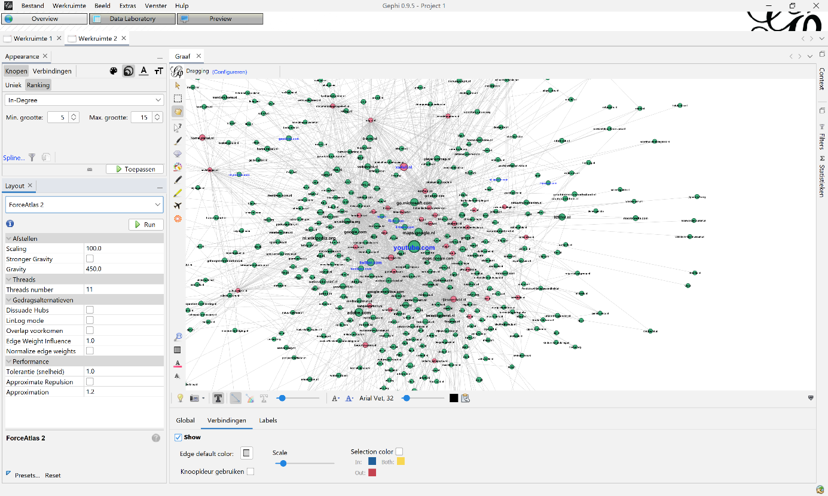Screen dimensions: 828x496
Task: Select the Painter brush tool
Action: tap(178, 141)
